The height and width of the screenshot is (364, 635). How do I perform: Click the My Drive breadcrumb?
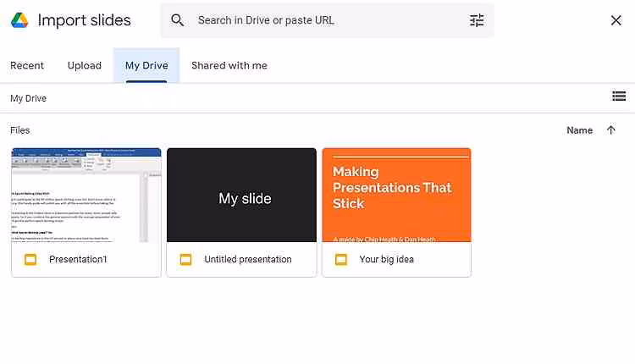coord(29,98)
